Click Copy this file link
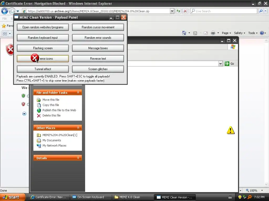This screenshot has width=269, height=201. point(51,105)
